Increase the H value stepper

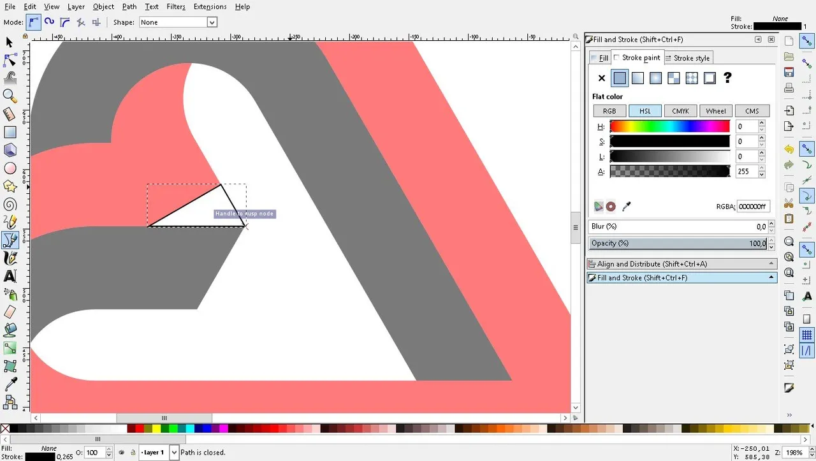[x=761, y=124]
